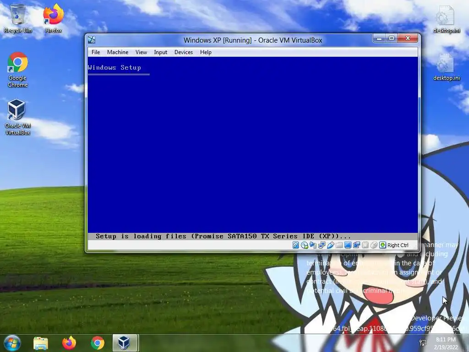Open the Help menu
469x352 pixels.
coord(206,52)
